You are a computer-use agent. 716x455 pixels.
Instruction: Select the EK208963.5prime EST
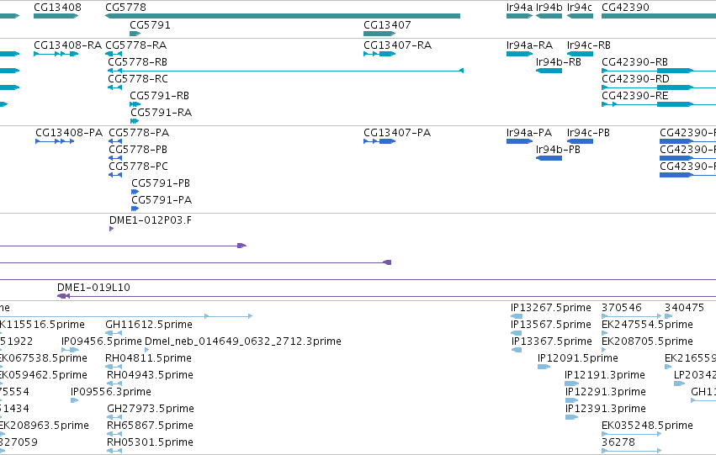(x=2, y=435)
